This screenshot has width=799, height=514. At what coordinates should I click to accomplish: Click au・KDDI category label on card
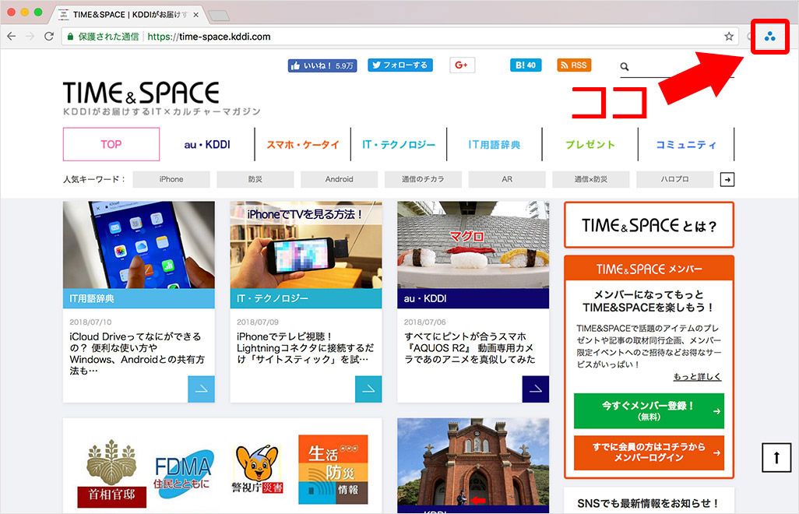tap(473, 298)
